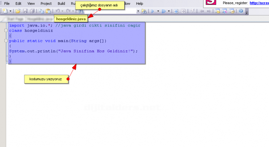Open the Find combo box dropdown
Screen dimensions: 269x147
tap(138, 11)
